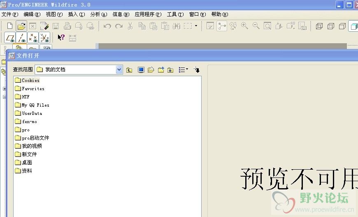Open the commands menu arrow icon

tap(197, 70)
